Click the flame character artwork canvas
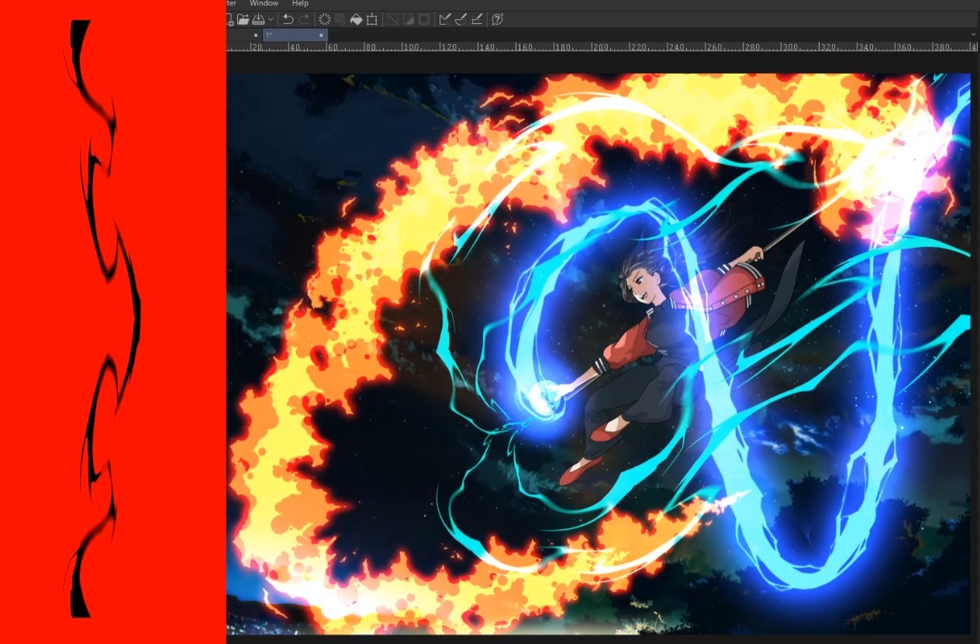The width and height of the screenshot is (980, 644). (599, 354)
